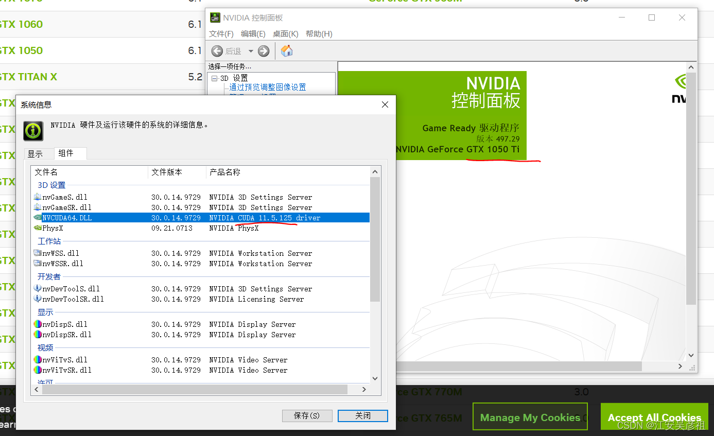Open the 帮助(H) menu
The width and height of the screenshot is (714, 436).
coord(319,34)
